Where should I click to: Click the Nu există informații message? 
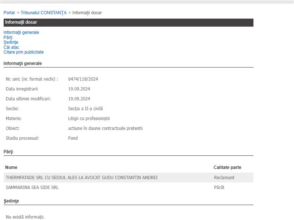(25, 217)
